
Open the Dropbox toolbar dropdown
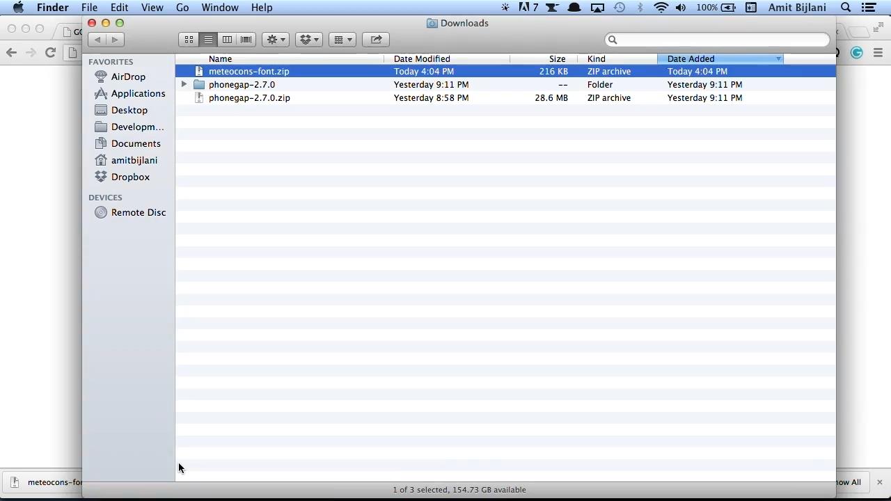(x=309, y=40)
